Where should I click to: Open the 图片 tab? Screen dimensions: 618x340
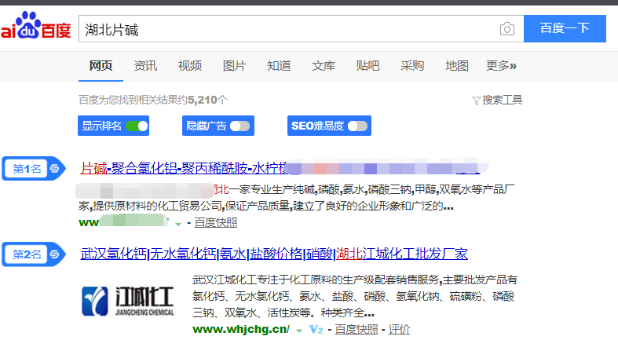pos(235,65)
